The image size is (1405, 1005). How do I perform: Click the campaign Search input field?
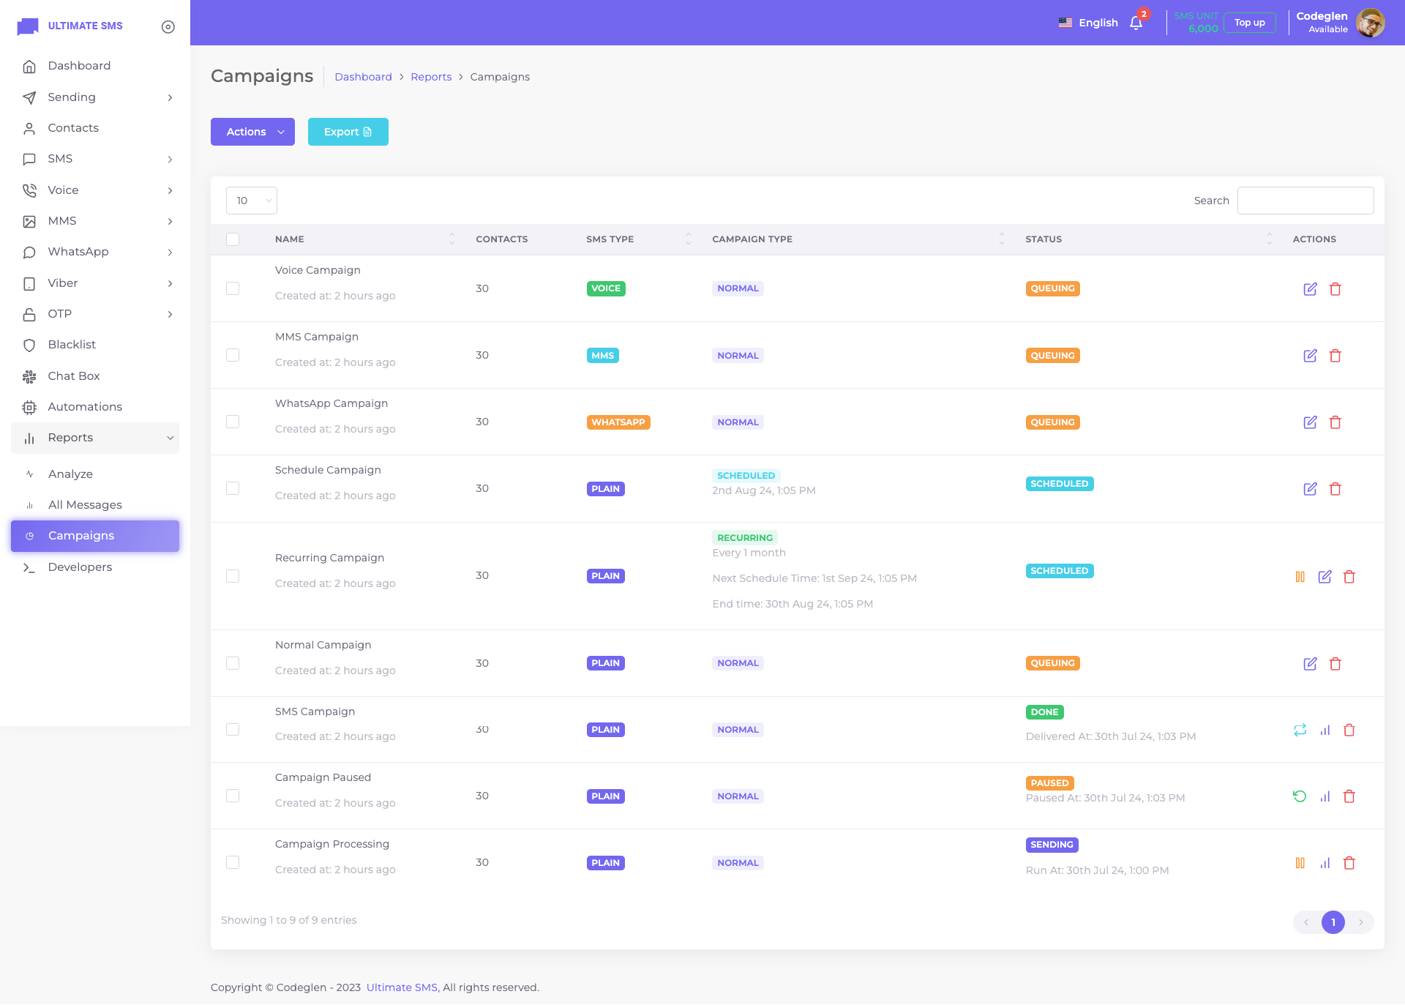pyautogui.click(x=1305, y=201)
